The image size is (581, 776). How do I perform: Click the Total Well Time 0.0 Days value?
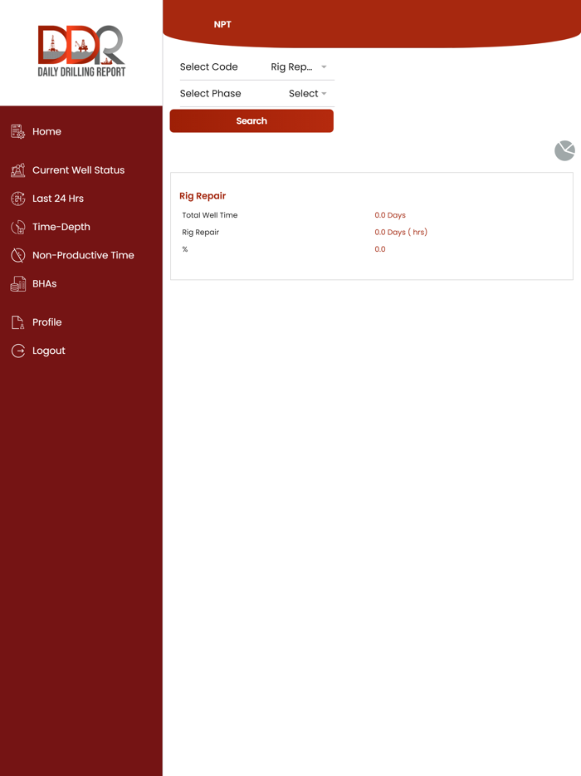[390, 215]
